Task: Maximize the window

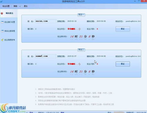Action: [x=139, y=1]
